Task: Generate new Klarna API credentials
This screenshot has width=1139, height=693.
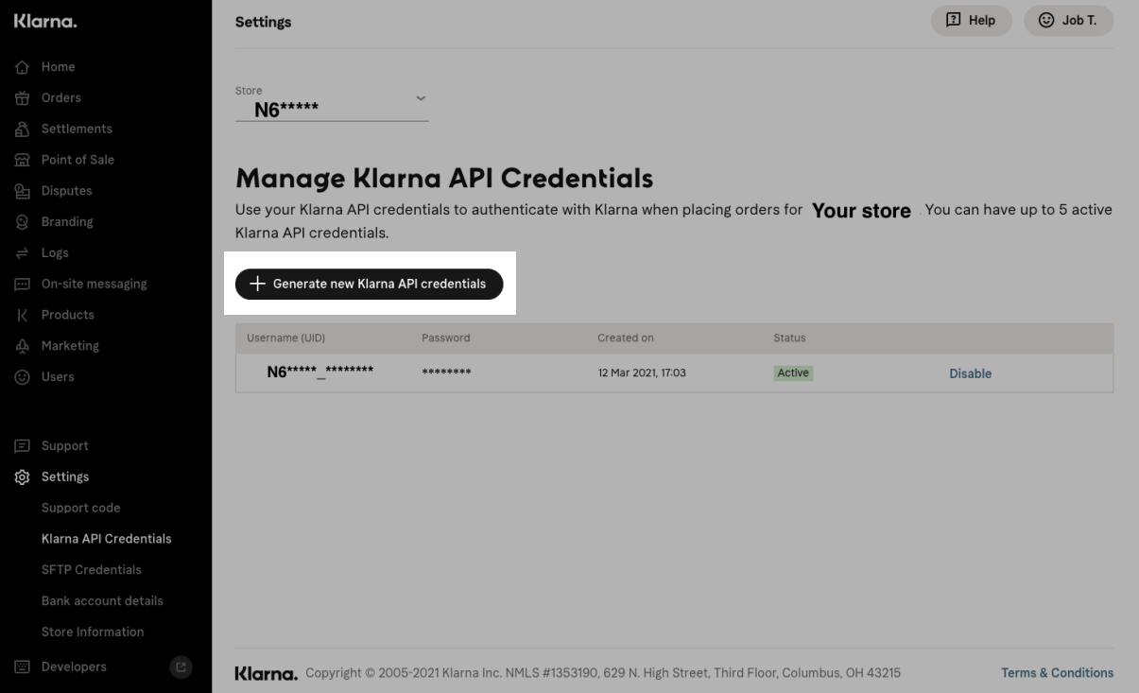Action: point(369,284)
